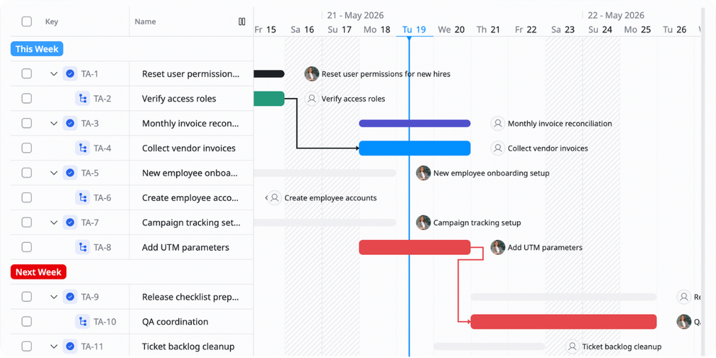
Task: Click unassigned avatar beside Monthly invoice reconciliation
Action: [498, 123]
